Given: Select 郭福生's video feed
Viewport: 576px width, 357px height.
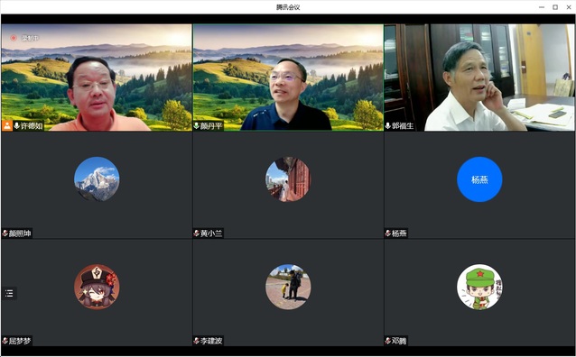Looking at the screenshot, I should 479,78.
